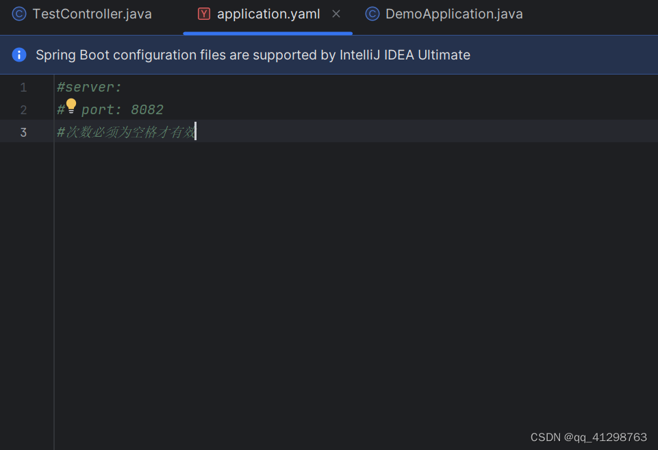This screenshot has width=658, height=450.
Task: Click line number 1 in the gutter
Action: pyautogui.click(x=23, y=87)
